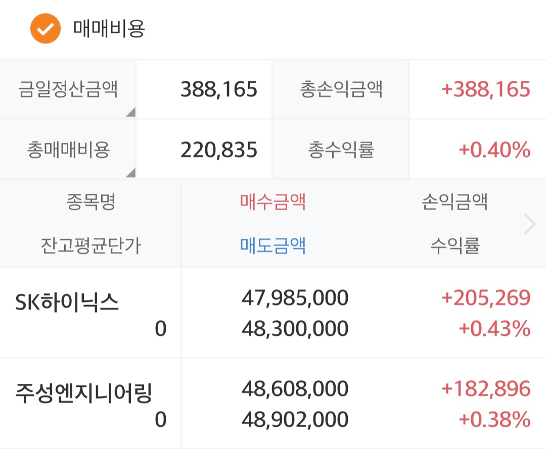Sort by 종목명 column header

point(91,202)
